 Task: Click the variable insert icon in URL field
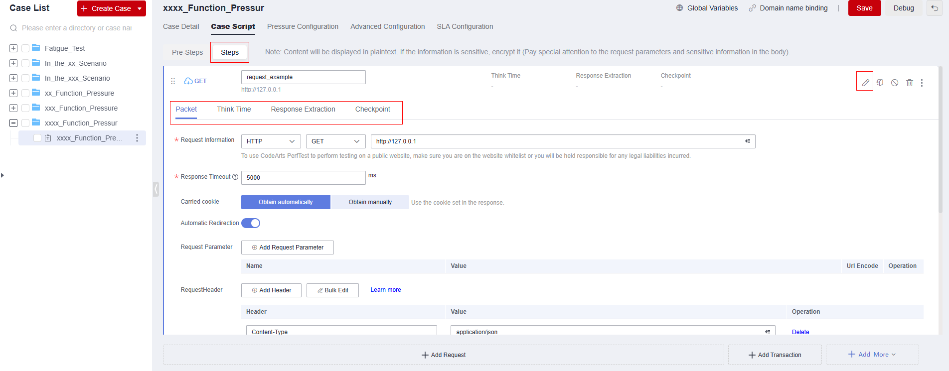click(x=748, y=141)
